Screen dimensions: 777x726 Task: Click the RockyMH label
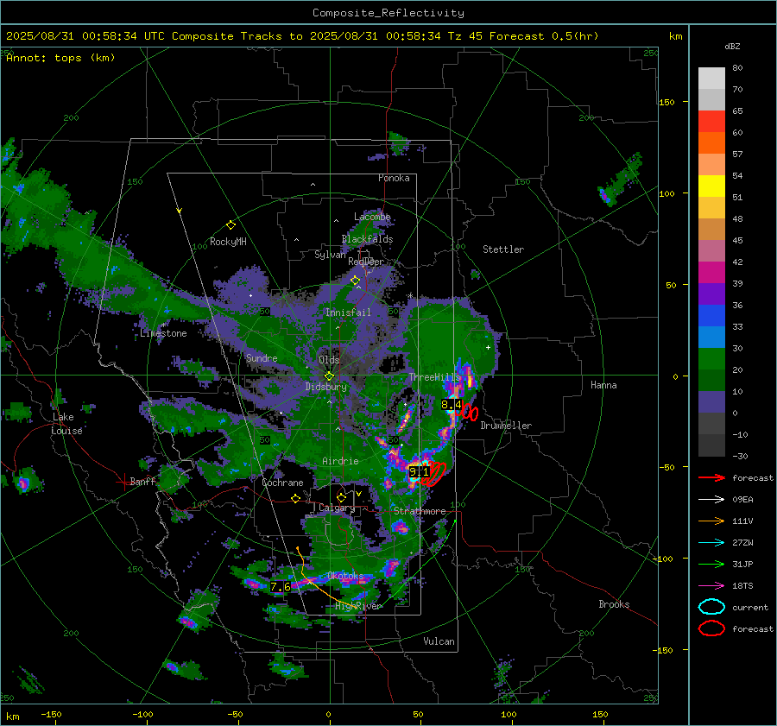point(228,242)
